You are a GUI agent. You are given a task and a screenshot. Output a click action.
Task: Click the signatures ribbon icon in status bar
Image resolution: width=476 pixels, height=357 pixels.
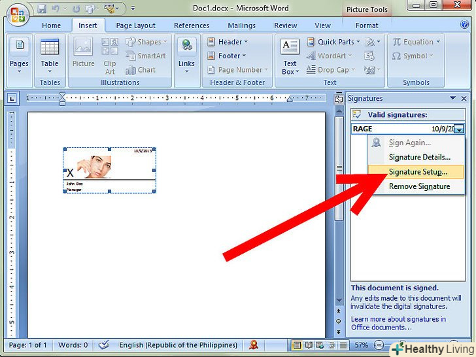254,345
